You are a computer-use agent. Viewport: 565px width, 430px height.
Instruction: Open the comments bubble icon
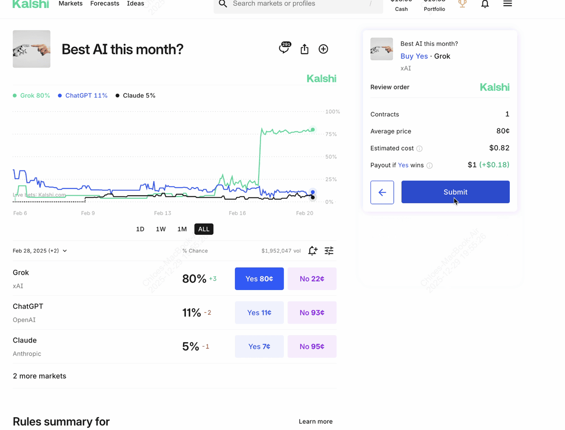pyautogui.click(x=284, y=49)
